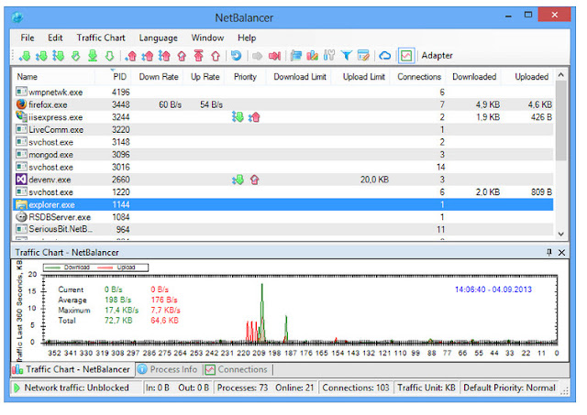
Task: Open settings via the wrench tools icon
Action: tap(329, 56)
